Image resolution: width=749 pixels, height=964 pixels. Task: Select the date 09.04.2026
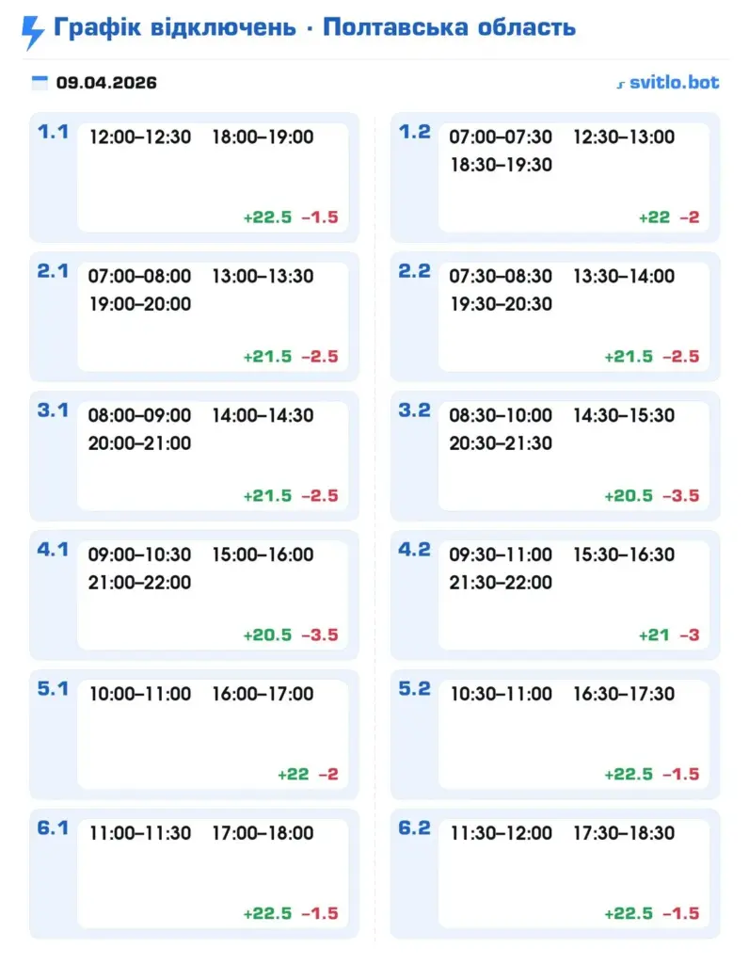click(106, 83)
